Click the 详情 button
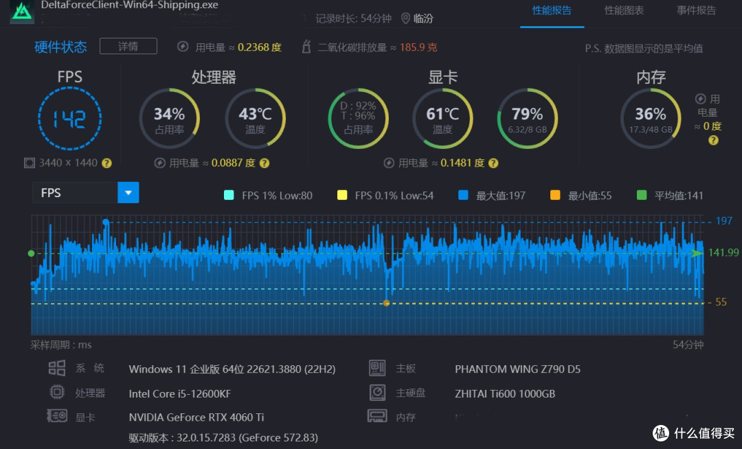Viewport: 742px width, 449px height. point(128,46)
